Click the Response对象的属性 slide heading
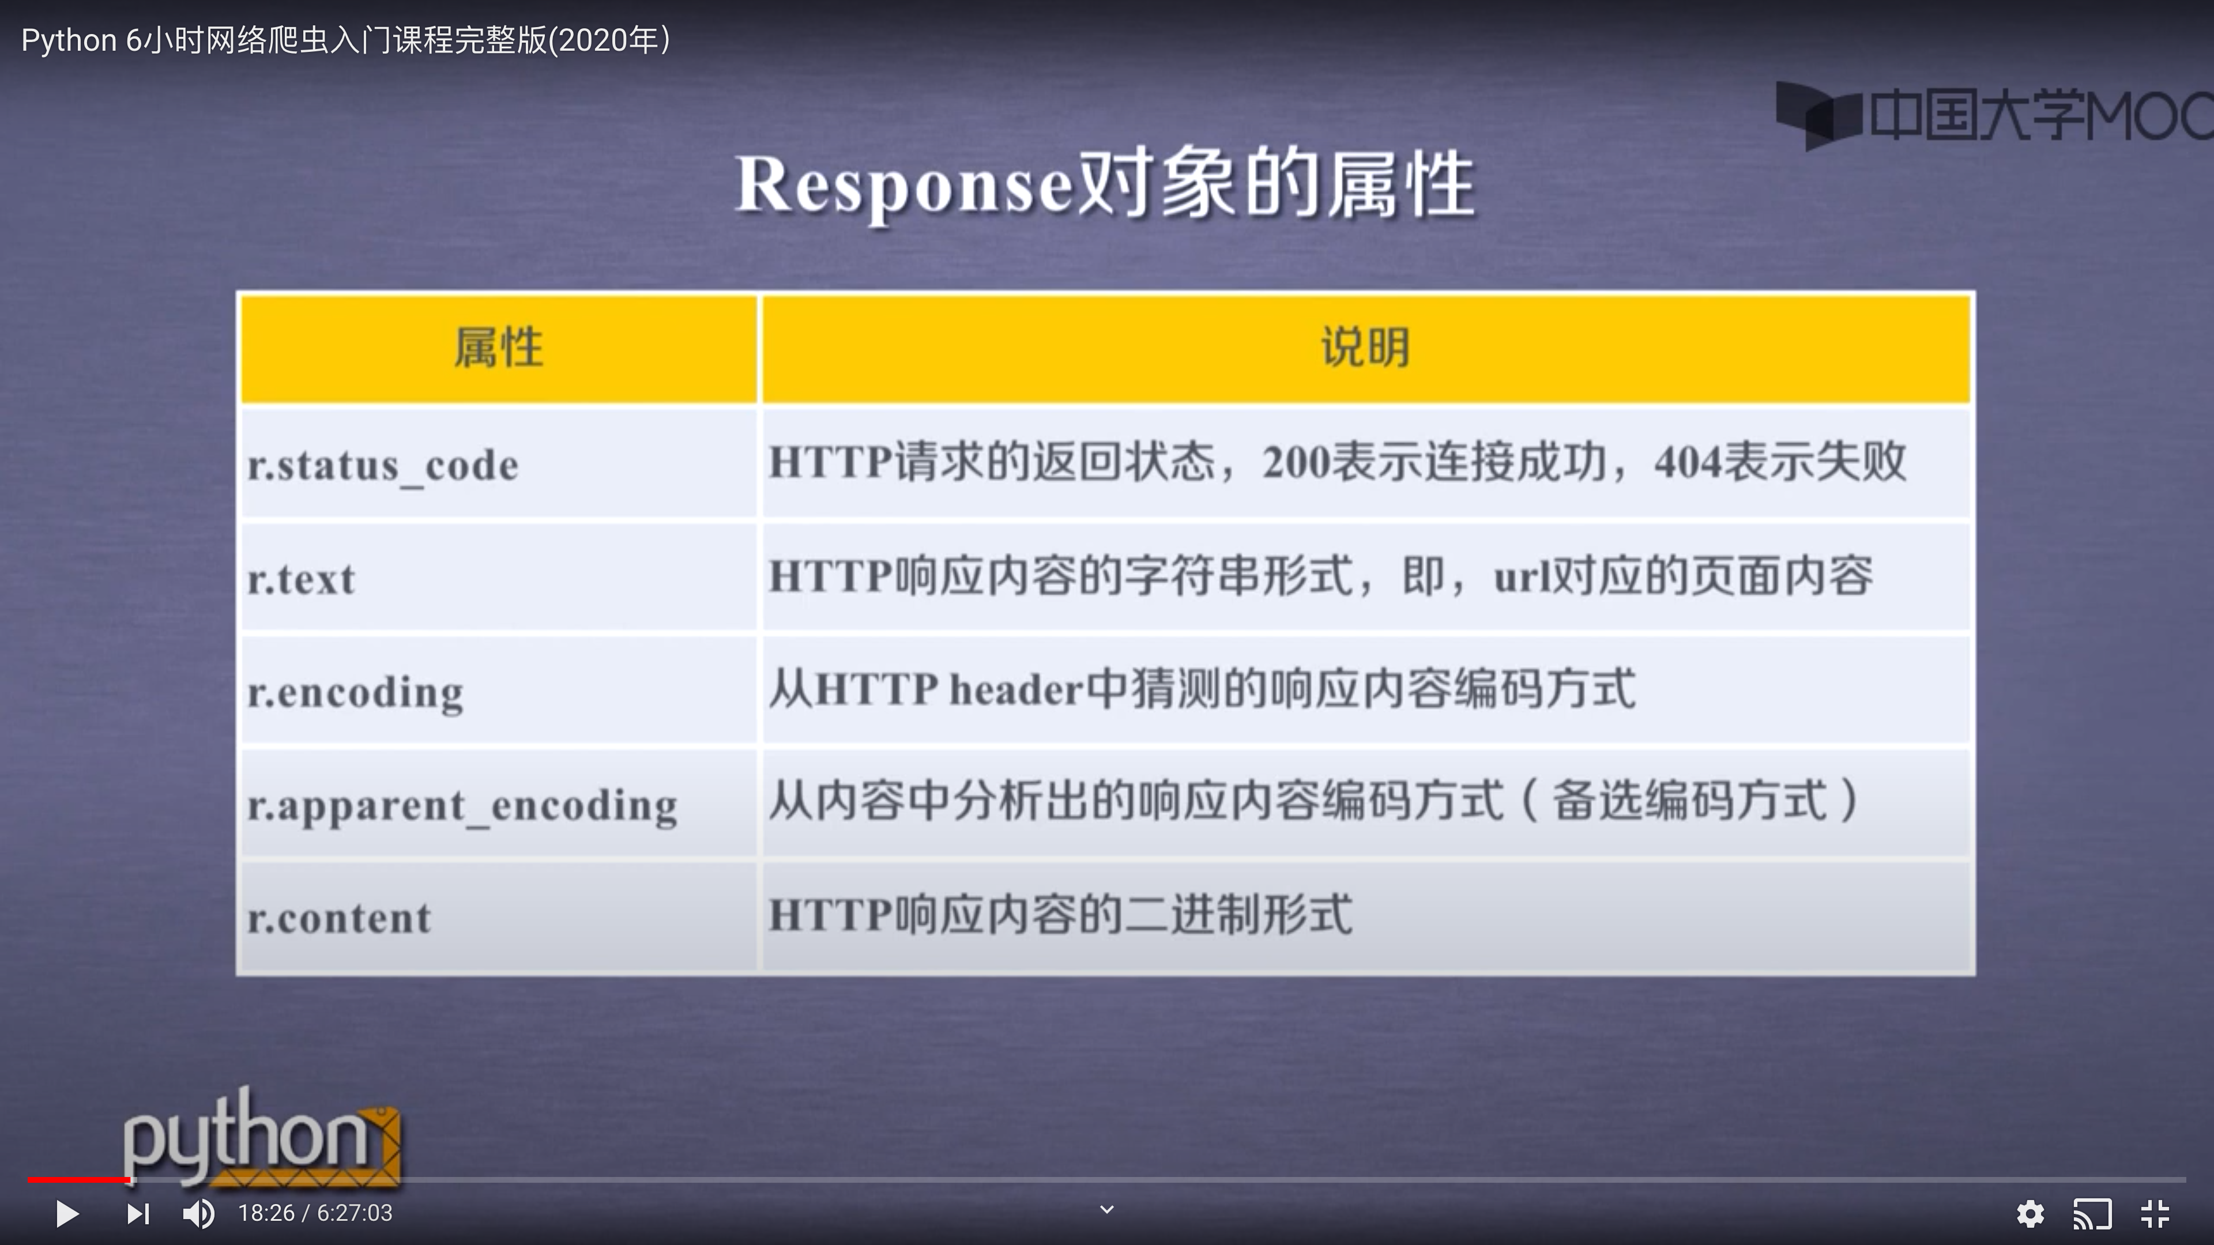Image resolution: width=2214 pixels, height=1245 pixels. [1106, 183]
